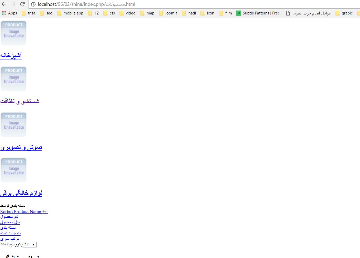Click the product image above آشپزخانه
Viewport: 360px width, 258px height.
tap(14, 33)
